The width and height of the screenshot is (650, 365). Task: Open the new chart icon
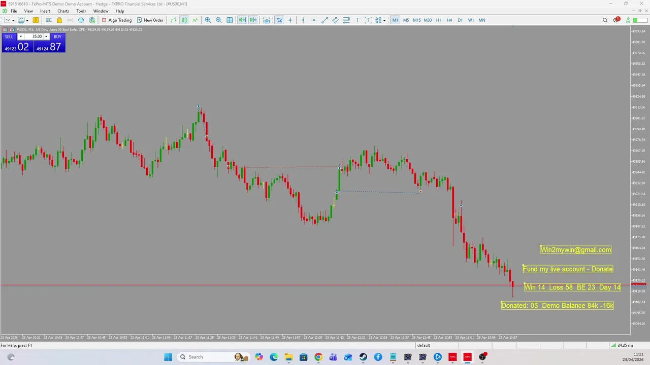point(8,20)
